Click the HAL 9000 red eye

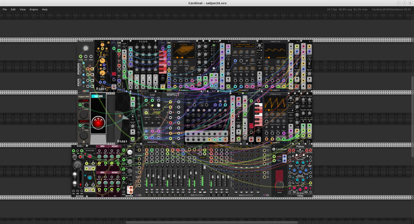[x=98, y=123]
